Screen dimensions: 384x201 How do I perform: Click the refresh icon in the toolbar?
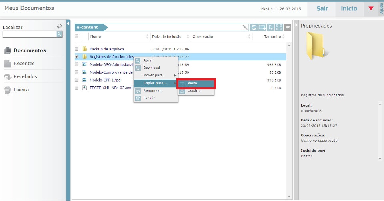coord(254,28)
